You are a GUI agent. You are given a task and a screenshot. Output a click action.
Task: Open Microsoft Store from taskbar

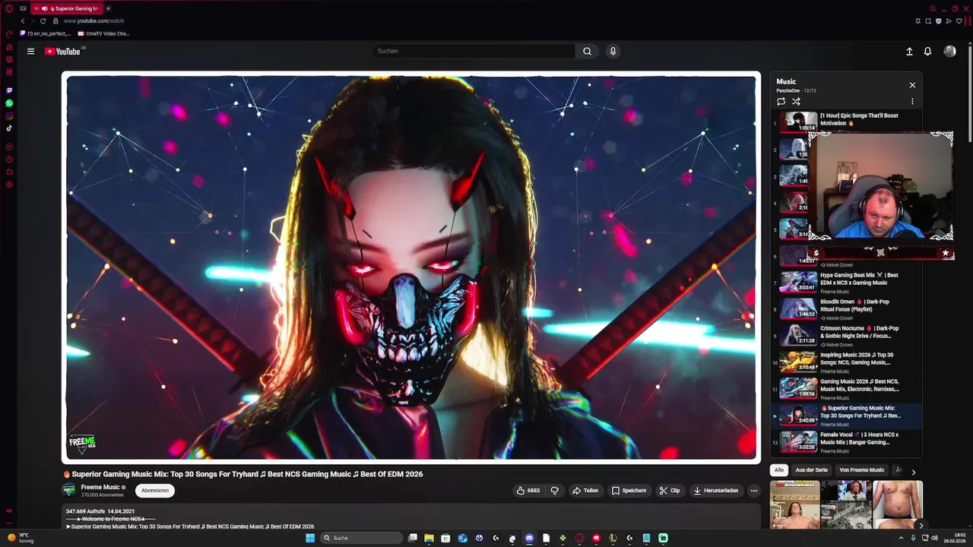click(x=445, y=538)
